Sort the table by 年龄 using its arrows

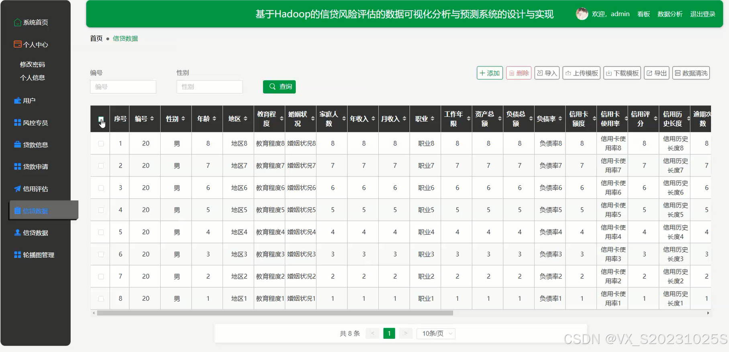(214, 119)
